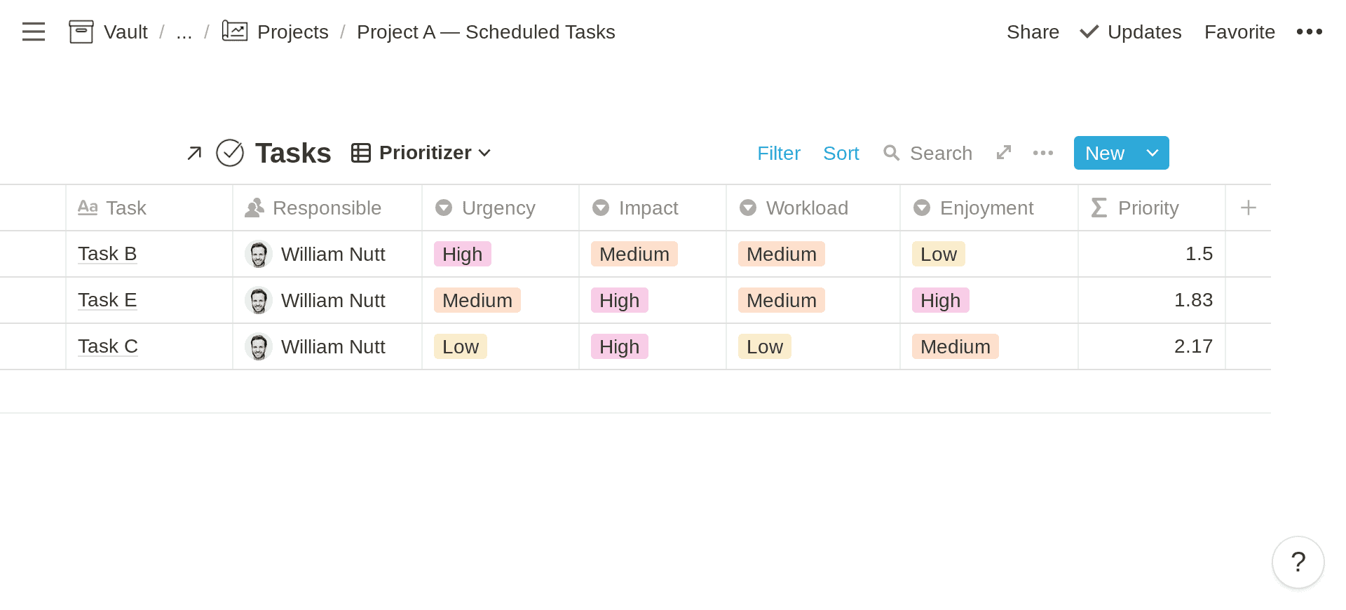Click the pink High urgency tag for Task B
Screen dimensions: 1346x610
coord(463,254)
